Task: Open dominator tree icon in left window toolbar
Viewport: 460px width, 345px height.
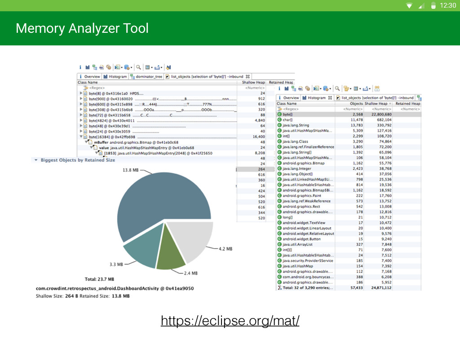Action: pos(94,67)
